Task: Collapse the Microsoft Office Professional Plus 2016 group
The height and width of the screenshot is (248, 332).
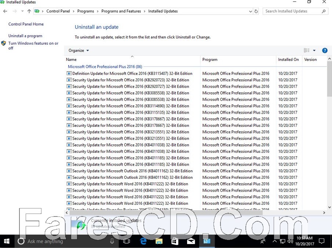Action: pyautogui.click(x=105, y=67)
